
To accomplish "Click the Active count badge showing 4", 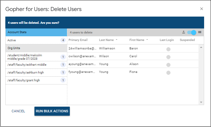I will pos(63,40).
